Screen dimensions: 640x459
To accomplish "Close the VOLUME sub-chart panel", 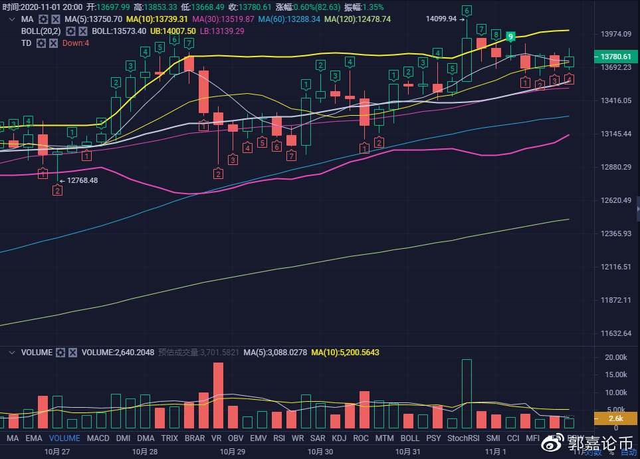I will point(72,353).
